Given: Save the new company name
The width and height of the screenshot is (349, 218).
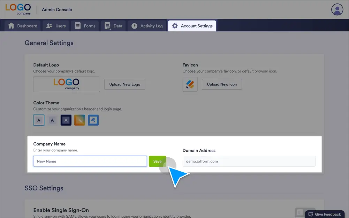Looking at the screenshot, I should pos(157,161).
